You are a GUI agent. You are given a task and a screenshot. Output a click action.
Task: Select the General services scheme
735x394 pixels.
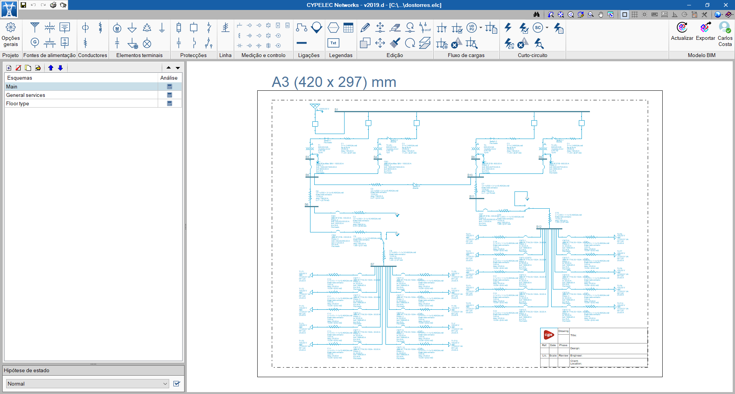(x=81, y=95)
